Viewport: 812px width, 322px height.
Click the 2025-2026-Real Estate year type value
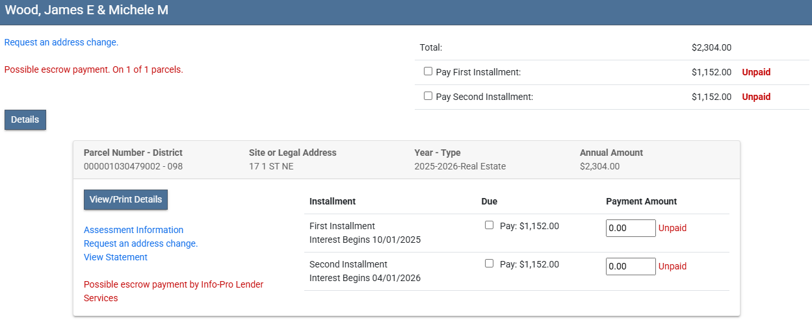click(x=460, y=166)
